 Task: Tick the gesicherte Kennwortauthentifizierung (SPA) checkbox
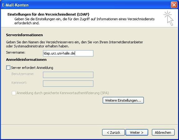coord(14,93)
